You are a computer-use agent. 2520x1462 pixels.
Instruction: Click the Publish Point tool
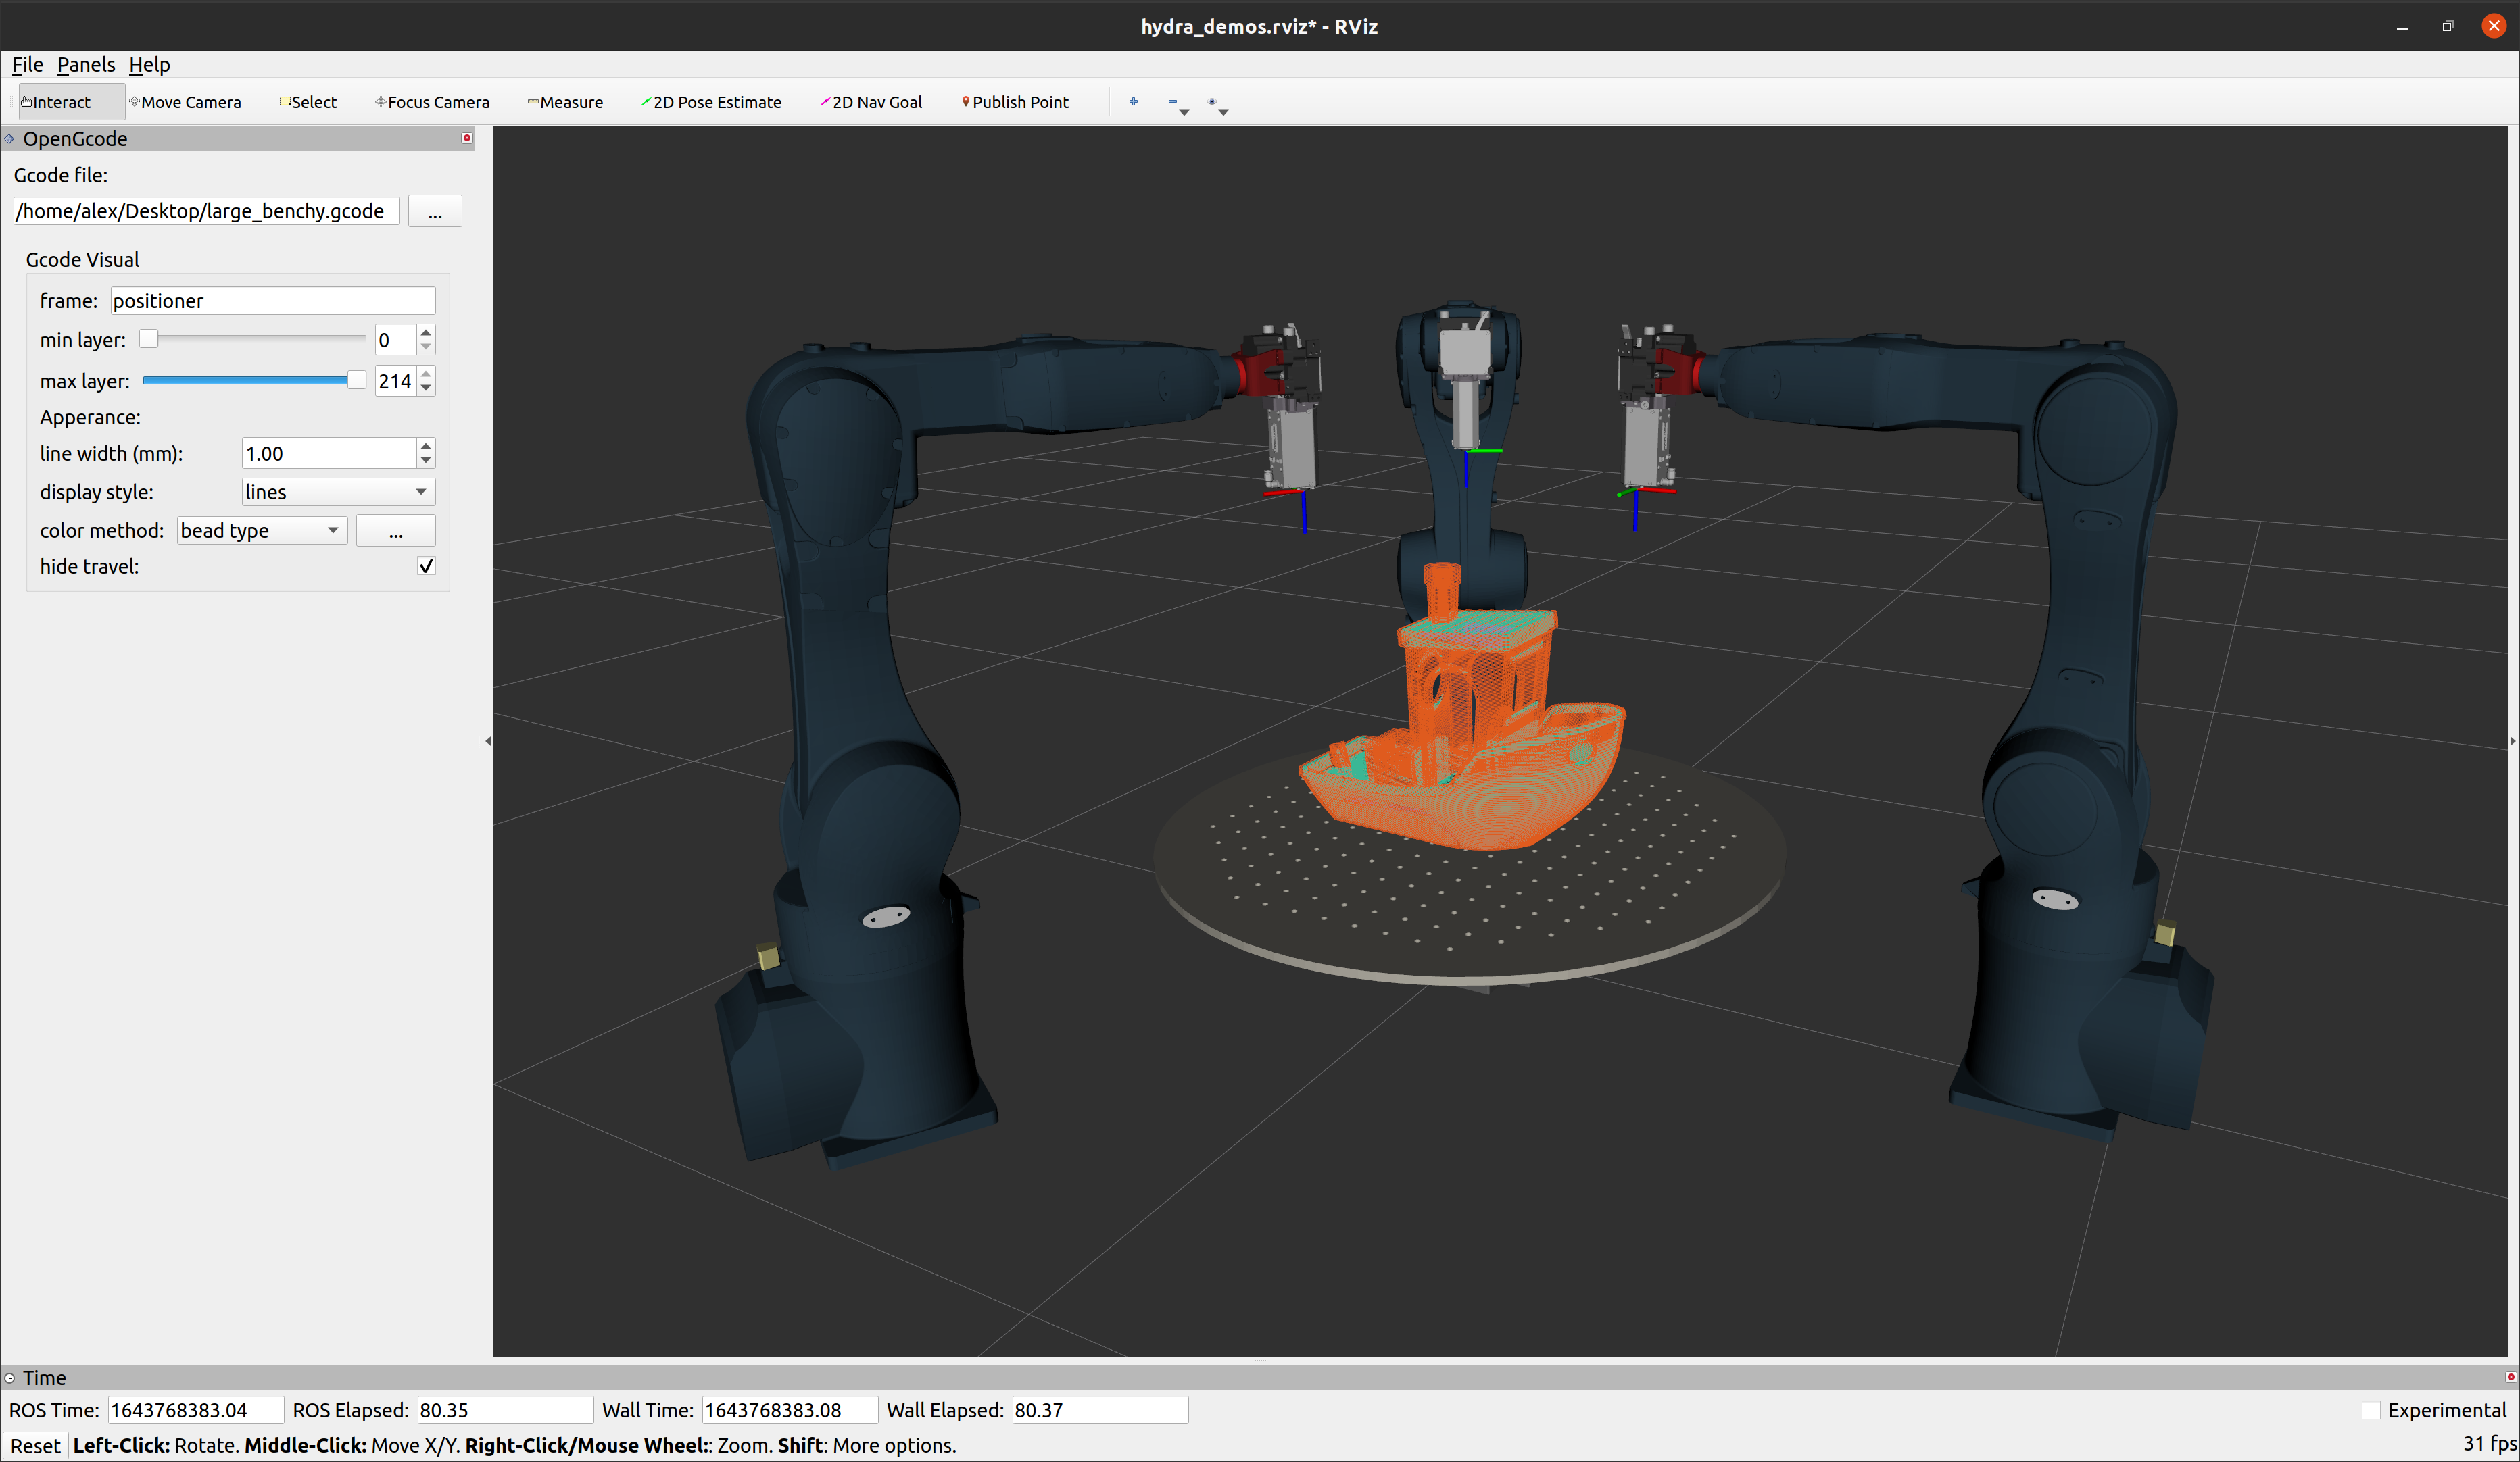coord(1015,102)
